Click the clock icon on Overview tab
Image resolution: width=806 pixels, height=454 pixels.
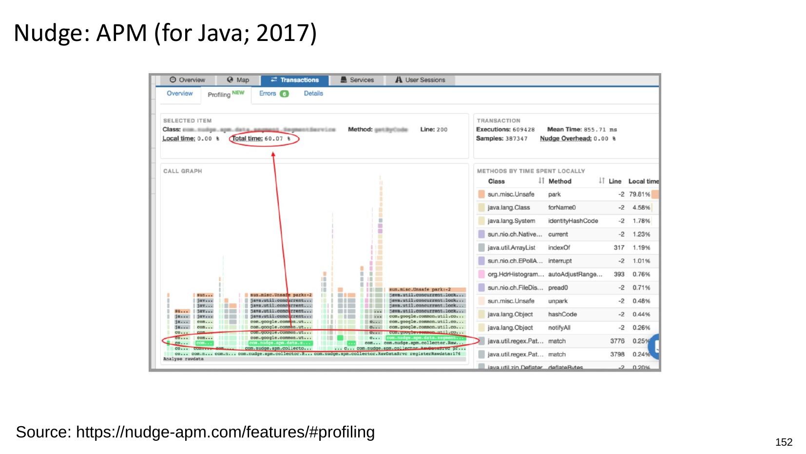click(x=173, y=80)
